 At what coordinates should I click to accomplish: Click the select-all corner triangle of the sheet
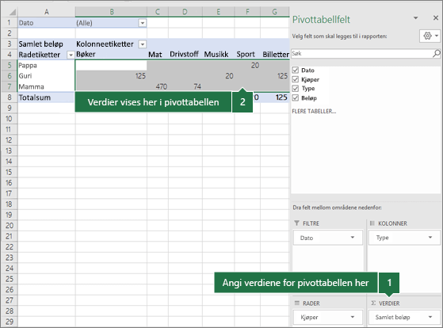[x=12, y=12]
